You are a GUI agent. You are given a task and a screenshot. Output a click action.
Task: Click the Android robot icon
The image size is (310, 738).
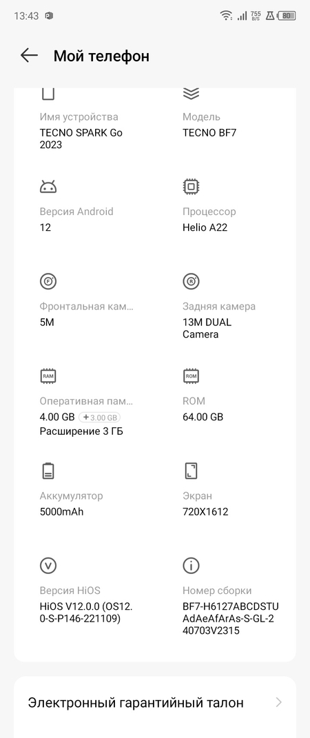(48, 187)
